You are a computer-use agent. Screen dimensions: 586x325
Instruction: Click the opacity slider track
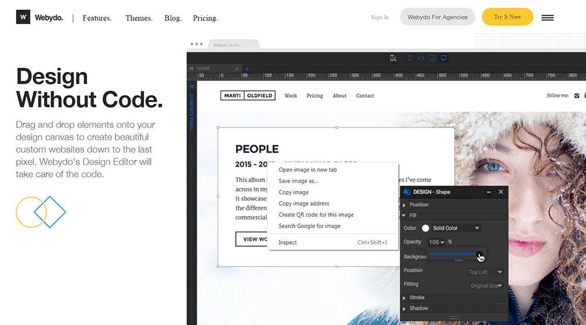click(x=452, y=254)
